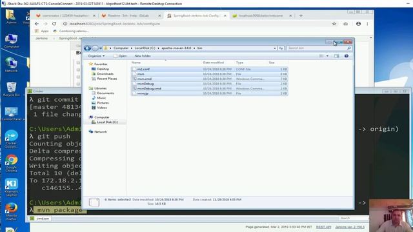Click the Explorer back navigation arrow

(88, 48)
